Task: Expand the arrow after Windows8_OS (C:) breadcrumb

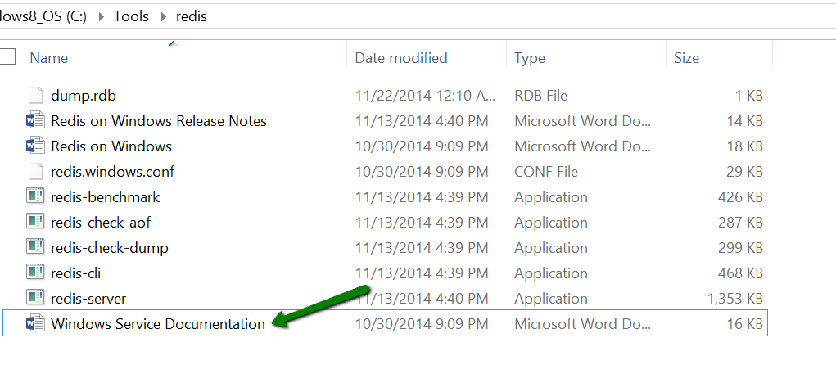Action: click(100, 17)
